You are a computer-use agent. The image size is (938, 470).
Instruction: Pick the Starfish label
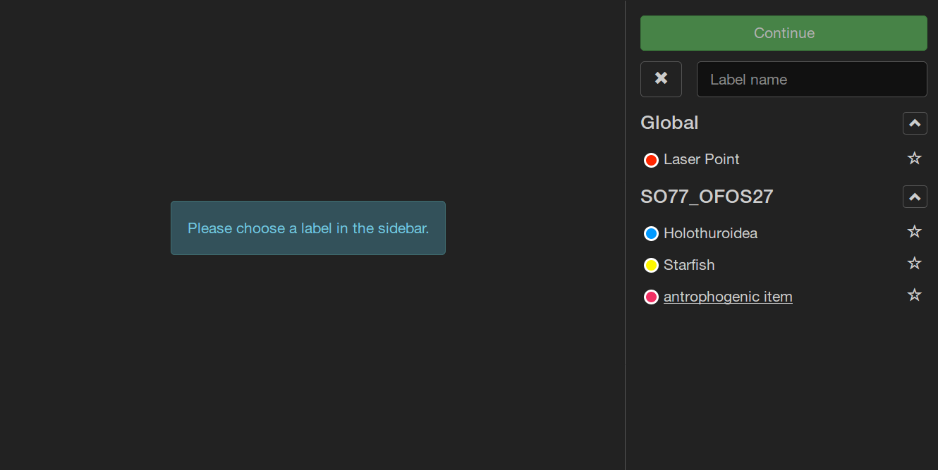(689, 265)
